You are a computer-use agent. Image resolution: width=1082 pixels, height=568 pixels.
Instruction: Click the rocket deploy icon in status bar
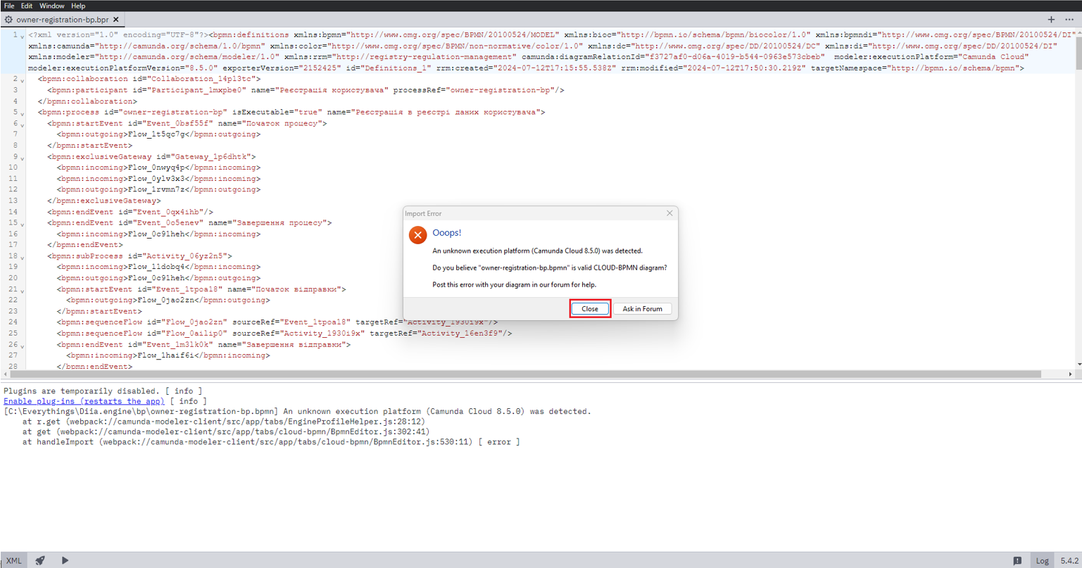tap(40, 560)
